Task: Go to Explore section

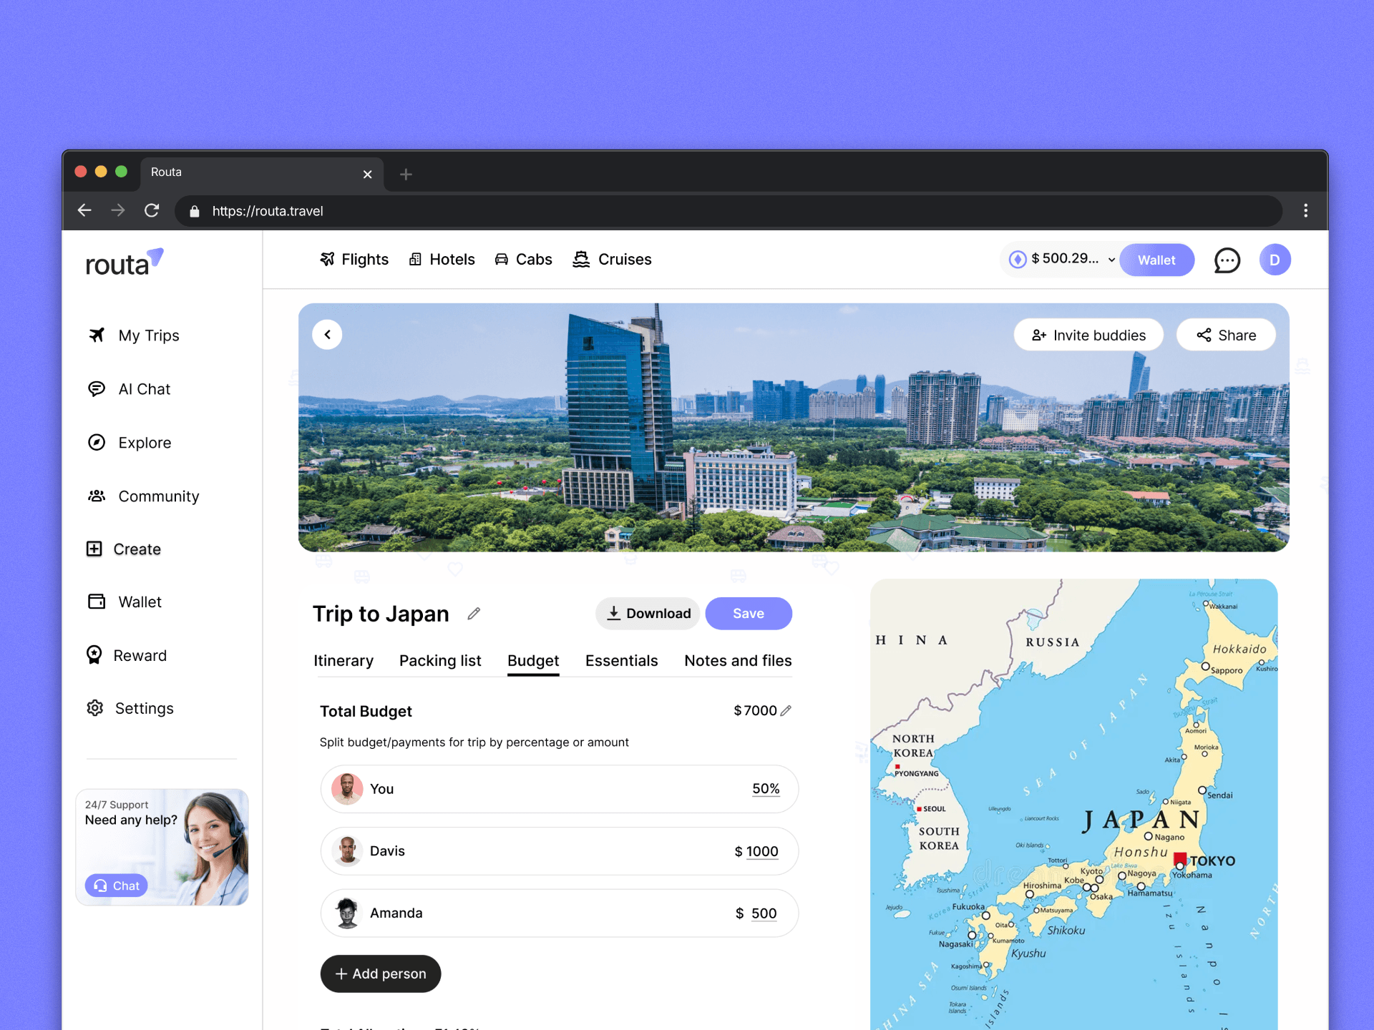Action: (129, 443)
